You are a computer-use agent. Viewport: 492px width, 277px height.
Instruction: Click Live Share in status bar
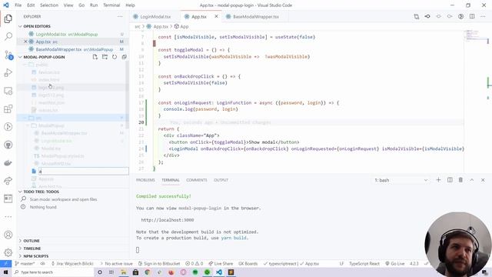tap(221, 263)
